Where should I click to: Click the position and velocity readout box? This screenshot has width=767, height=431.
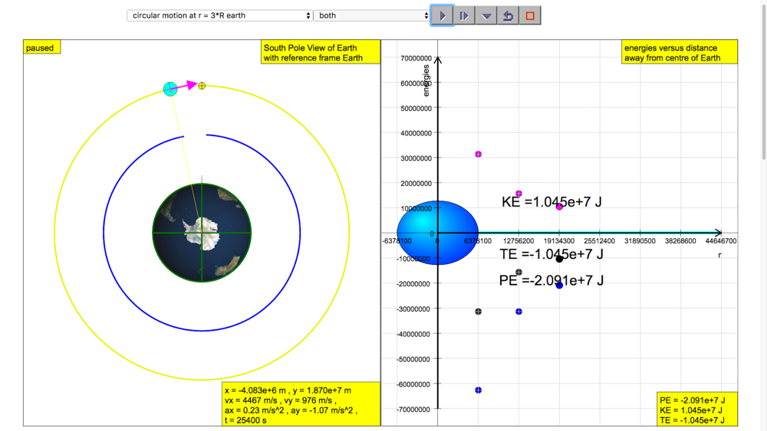click(301, 403)
